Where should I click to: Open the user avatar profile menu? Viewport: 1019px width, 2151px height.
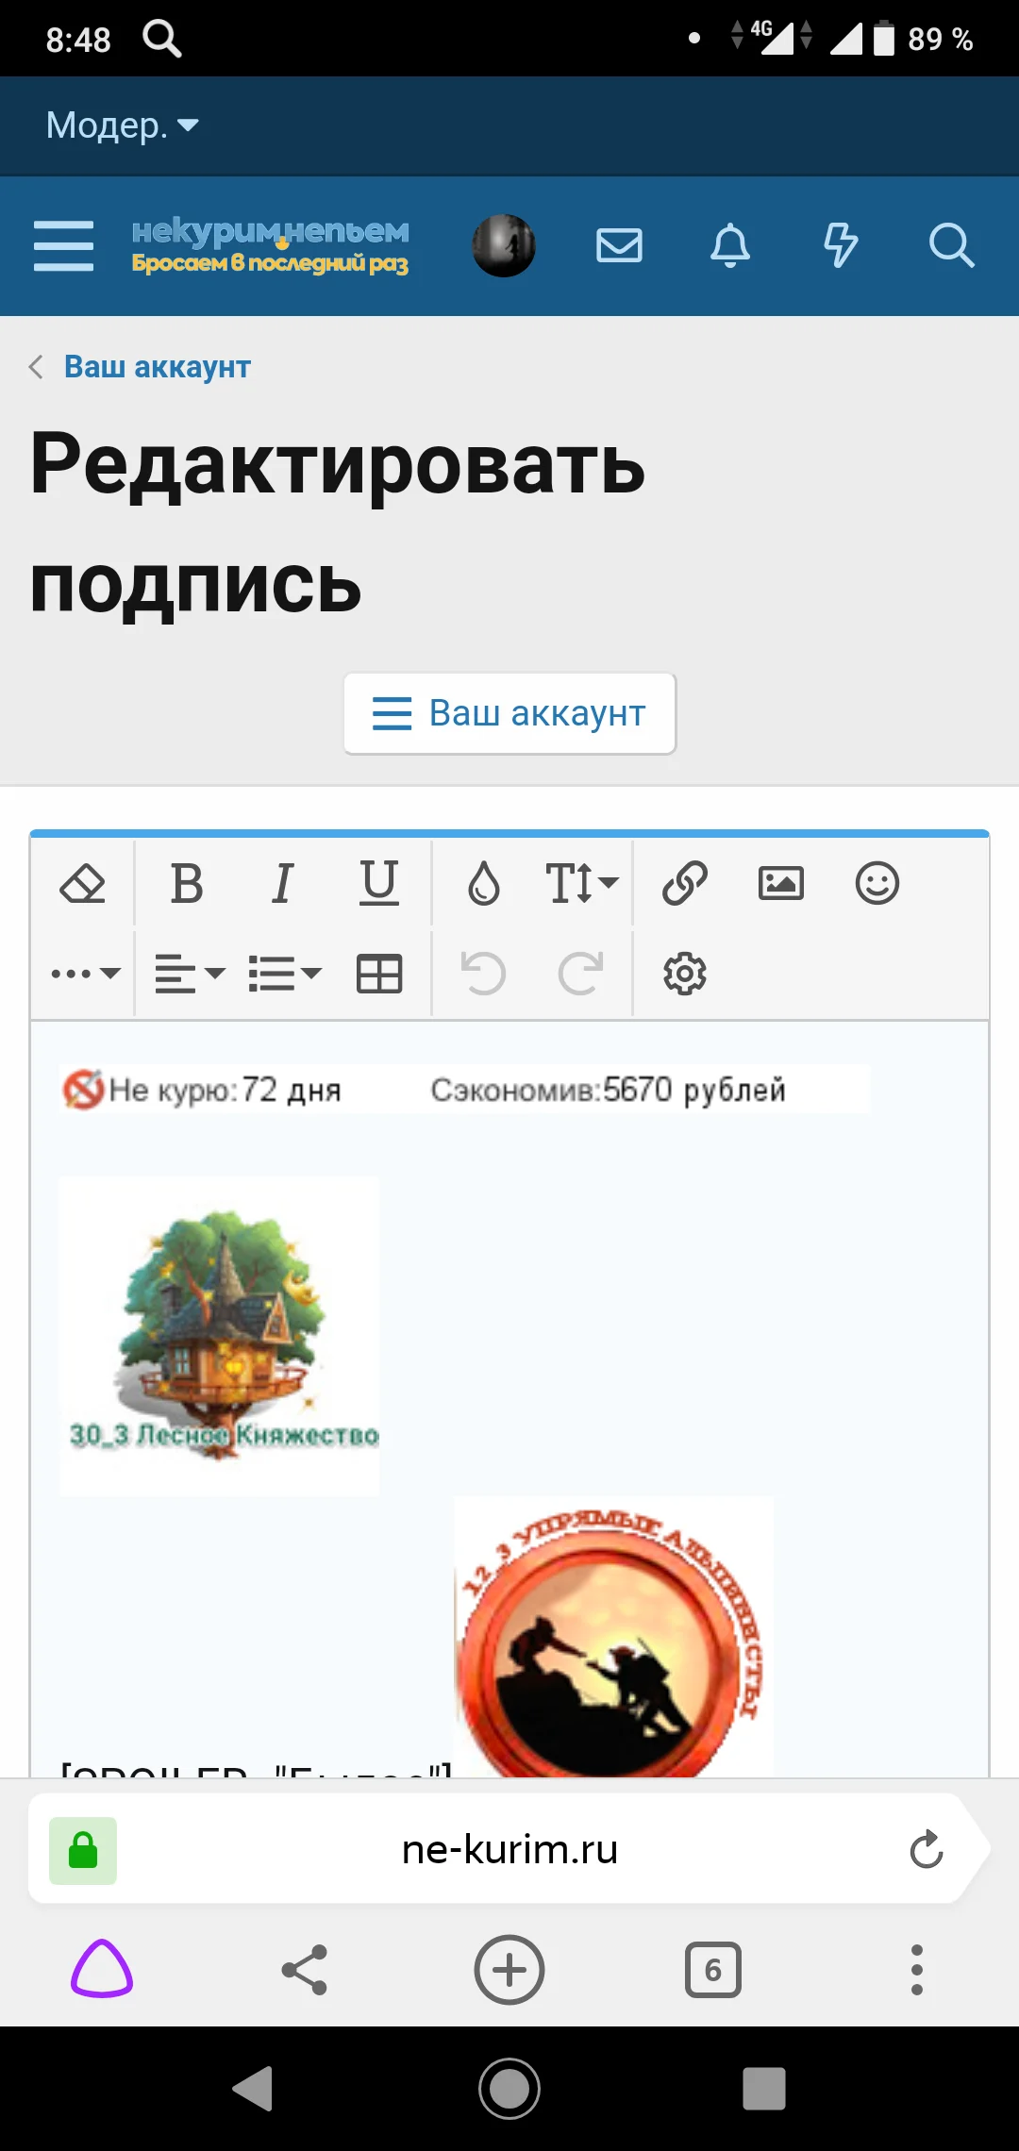(504, 245)
